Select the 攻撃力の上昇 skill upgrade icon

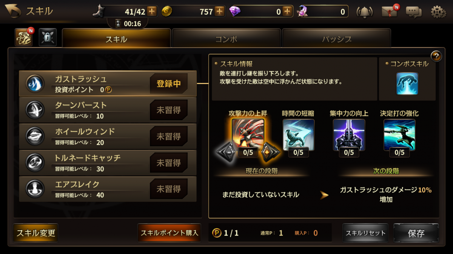point(248,134)
